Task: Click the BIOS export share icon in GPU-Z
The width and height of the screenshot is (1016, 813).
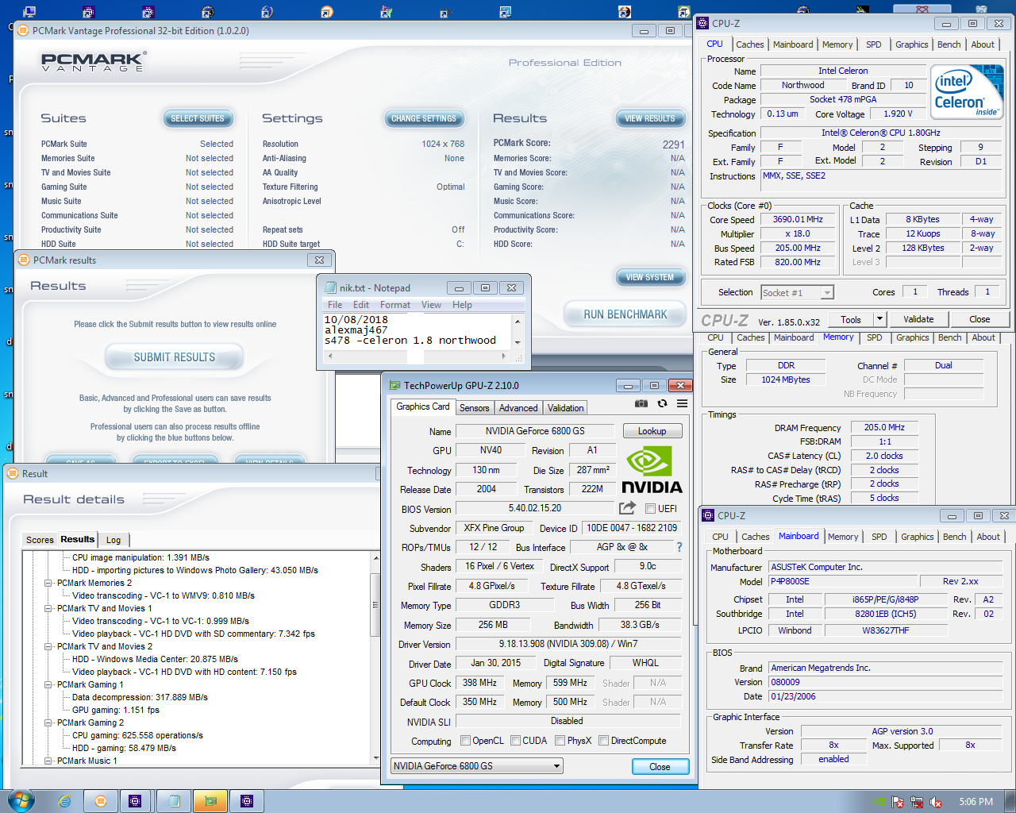Action: [x=628, y=508]
